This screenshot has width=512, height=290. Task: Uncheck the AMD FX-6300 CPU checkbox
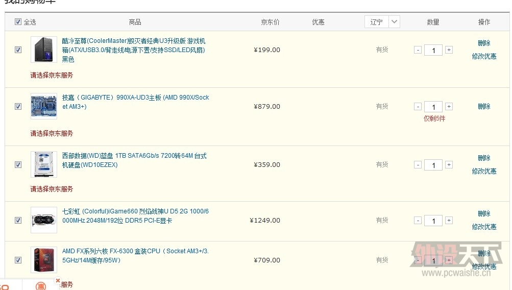click(x=18, y=260)
